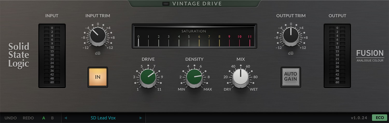
Task: Click the Output Trim knob
Action: click(291, 36)
